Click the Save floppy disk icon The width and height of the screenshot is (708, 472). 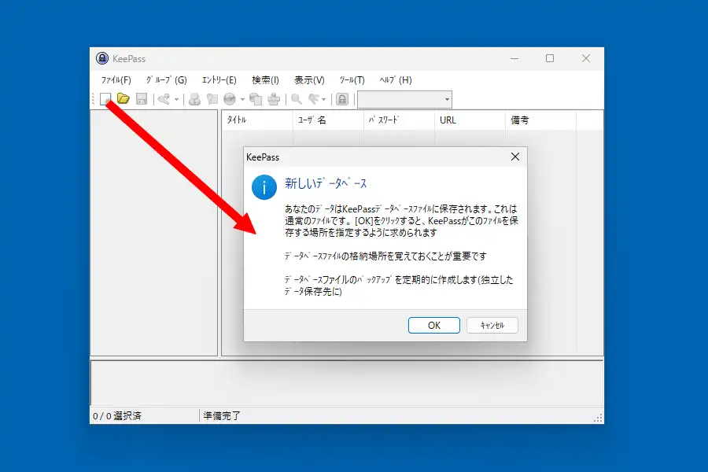[142, 98]
